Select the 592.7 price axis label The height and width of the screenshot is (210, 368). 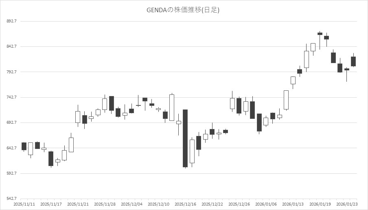[x=9, y=173]
